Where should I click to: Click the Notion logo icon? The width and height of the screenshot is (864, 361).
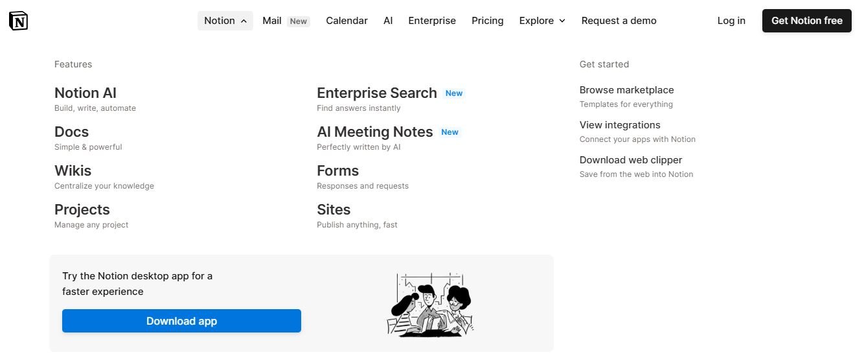(19, 21)
